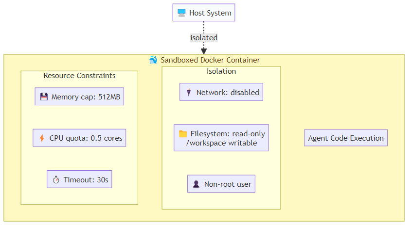Select the Network: disabled node
Image resolution: width=412 pixels, height=227 pixels.
[x=221, y=92]
